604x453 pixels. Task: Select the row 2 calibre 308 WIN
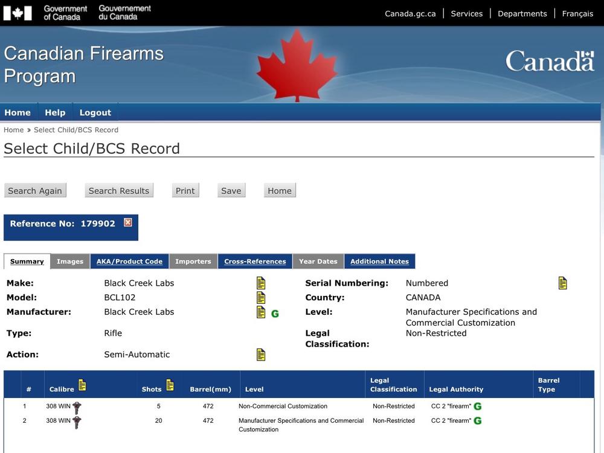(x=58, y=420)
